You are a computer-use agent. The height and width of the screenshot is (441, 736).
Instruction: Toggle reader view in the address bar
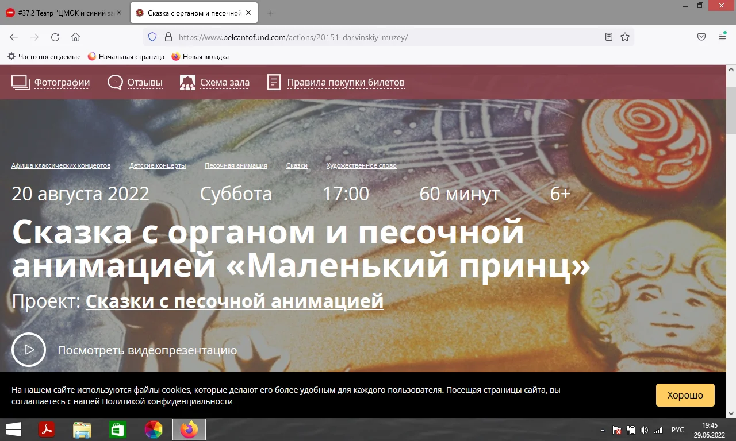(608, 37)
